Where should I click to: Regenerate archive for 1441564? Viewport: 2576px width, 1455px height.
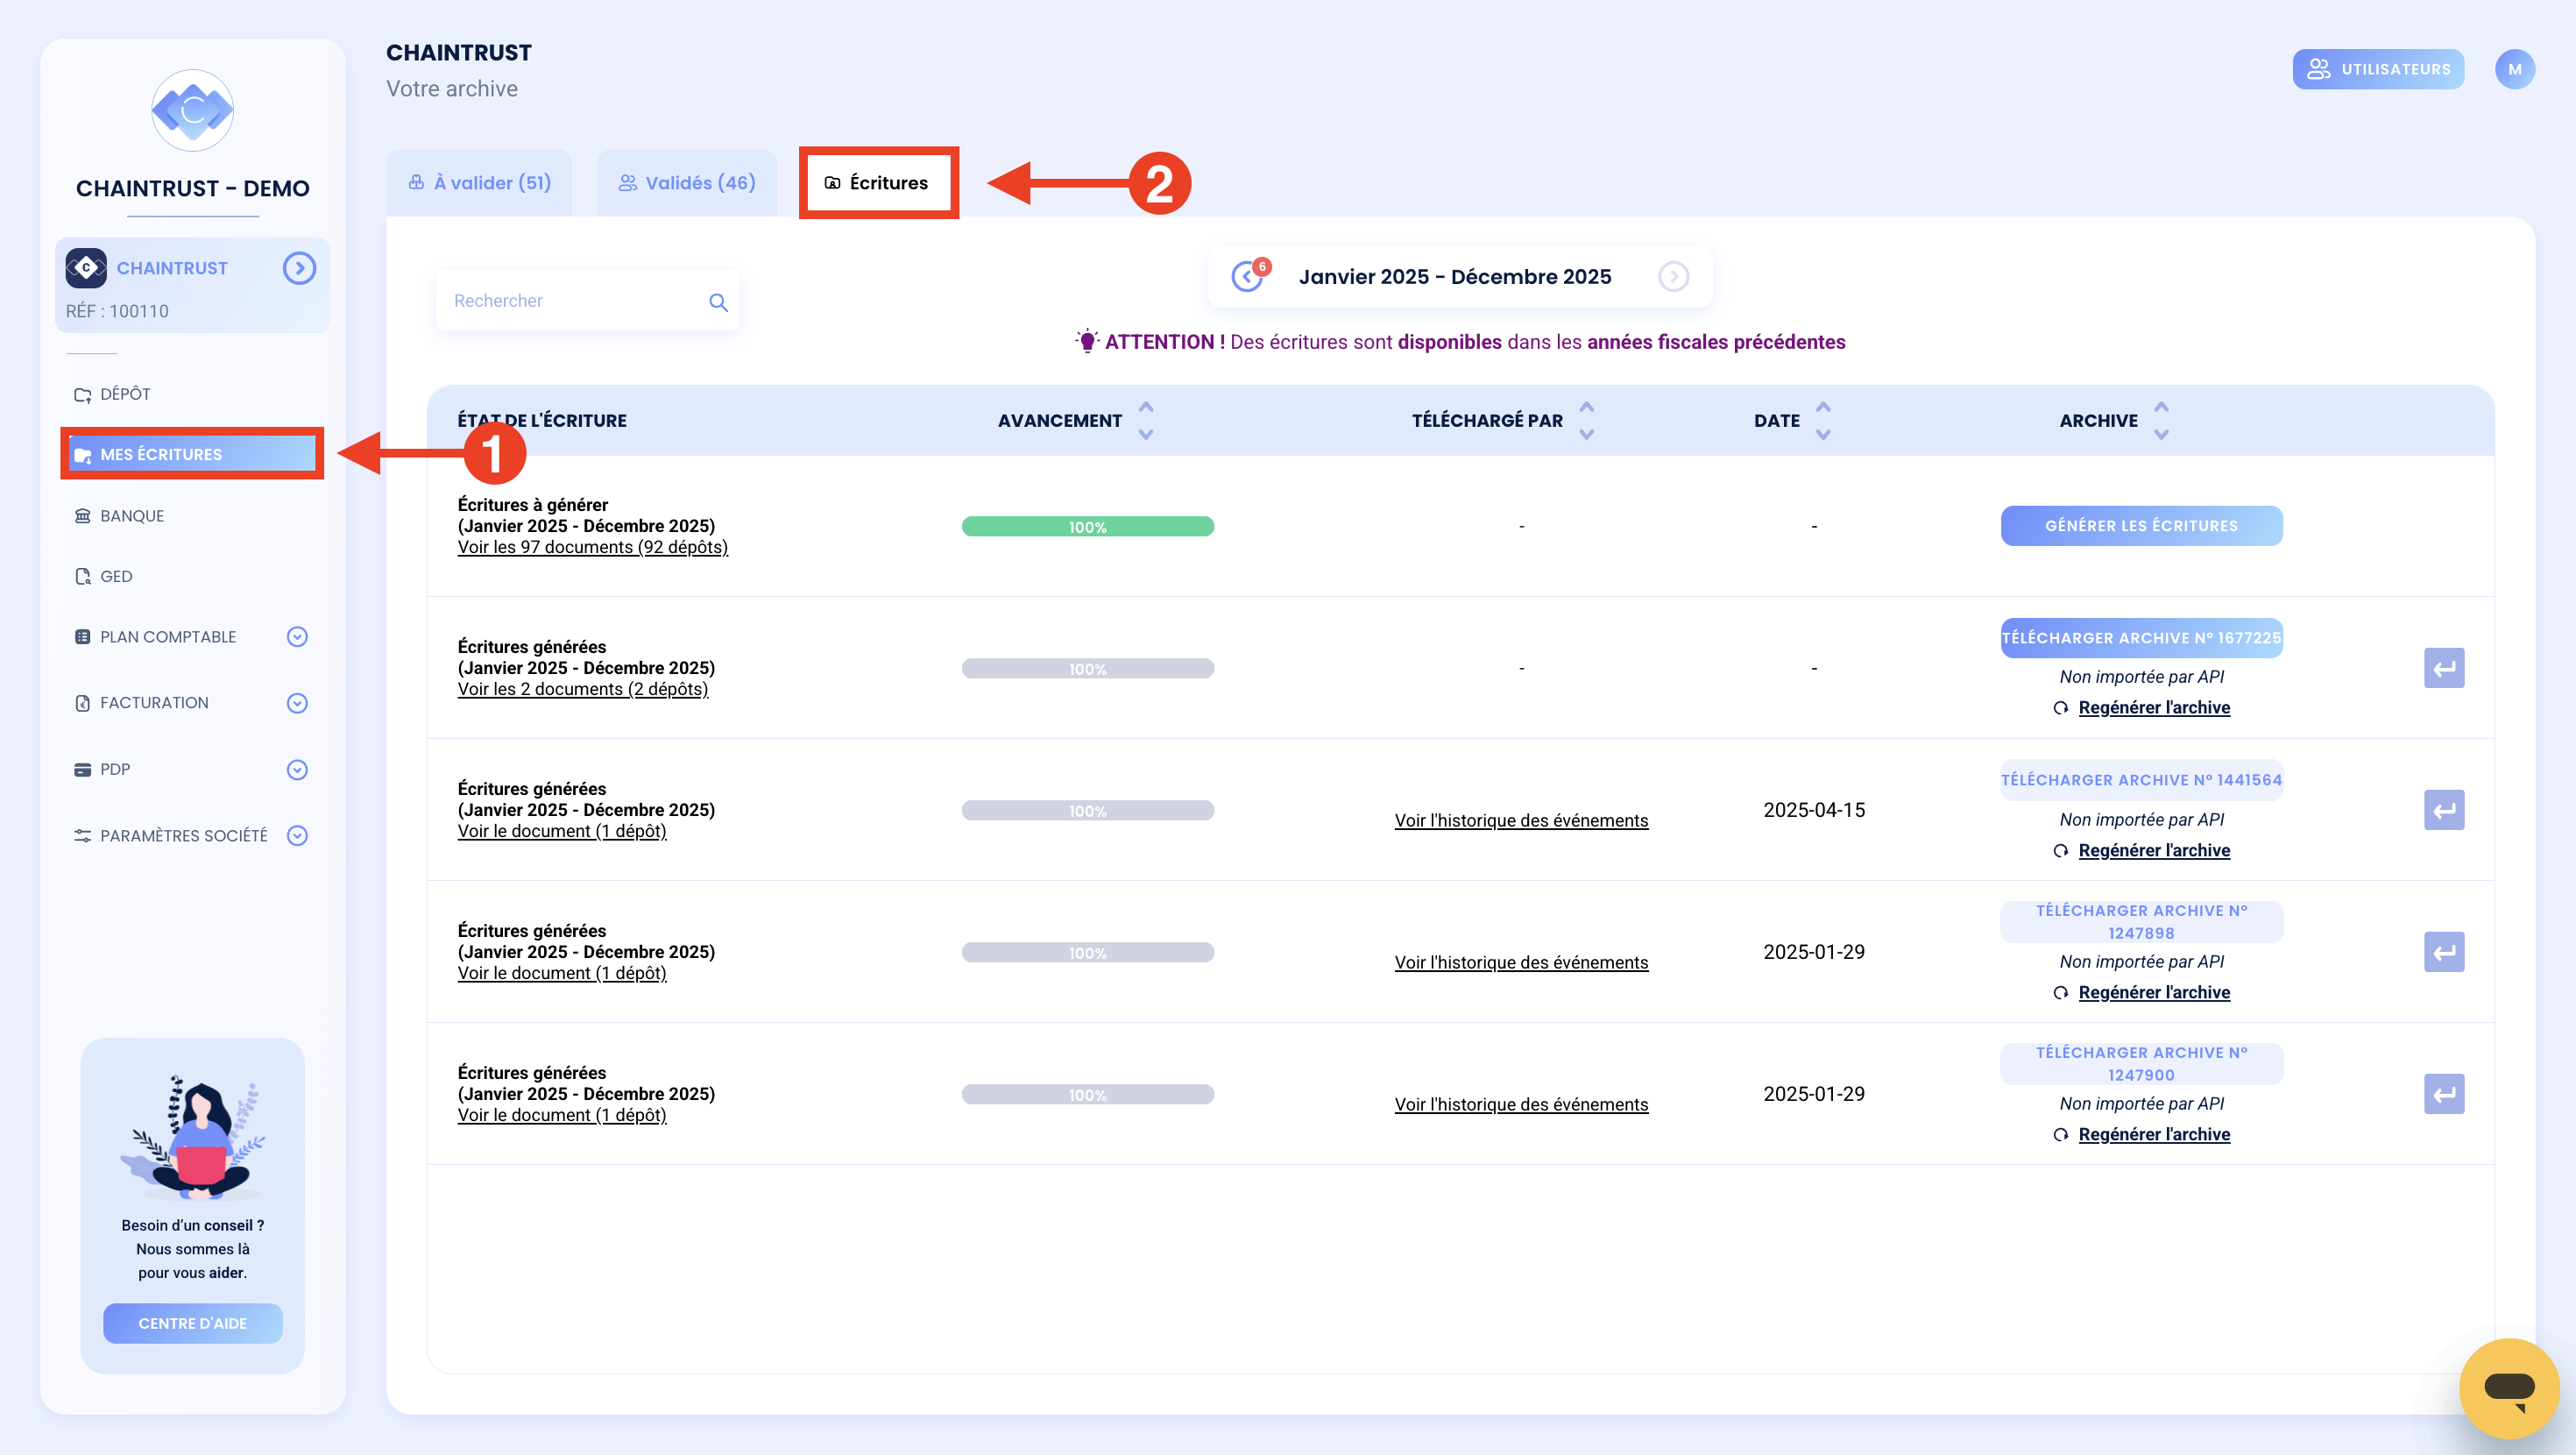click(2153, 849)
